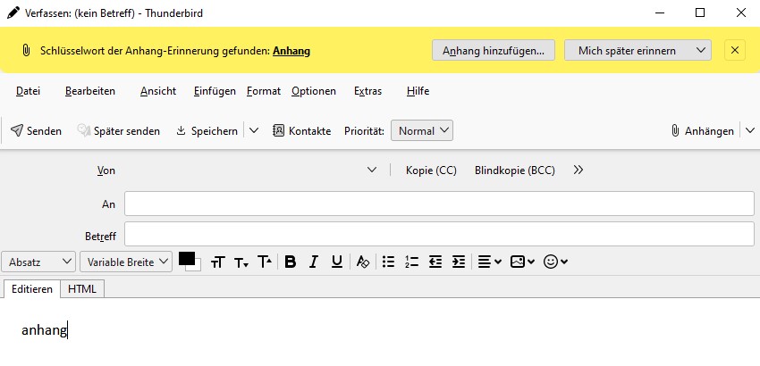Screen dimensions: 760x366
Task: Open the emoji smiley picker
Action: 556,262
